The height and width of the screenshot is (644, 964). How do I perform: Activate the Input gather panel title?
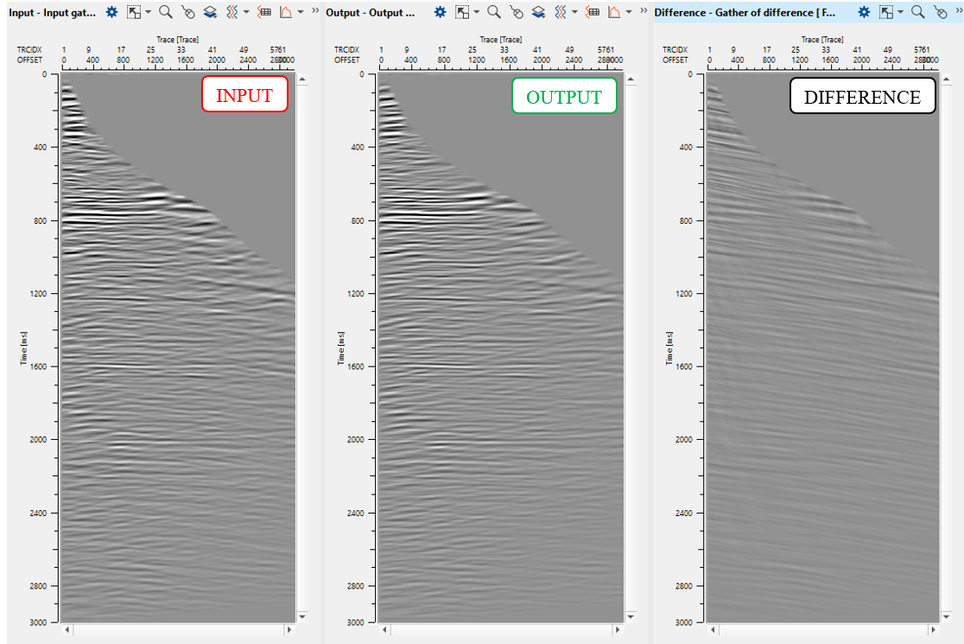pyautogui.click(x=52, y=13)
